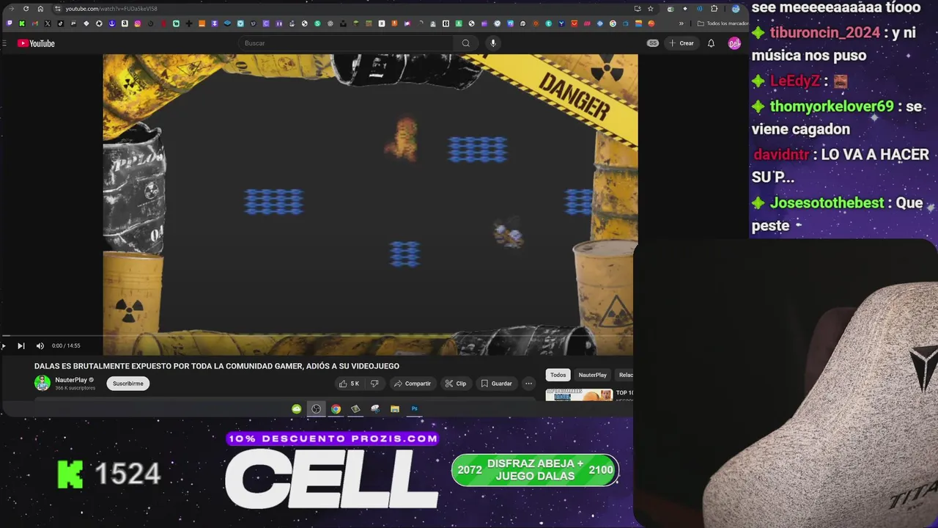938x528 pixels.
Task: Mute the video volume speaker
Action: click(40, 345)
